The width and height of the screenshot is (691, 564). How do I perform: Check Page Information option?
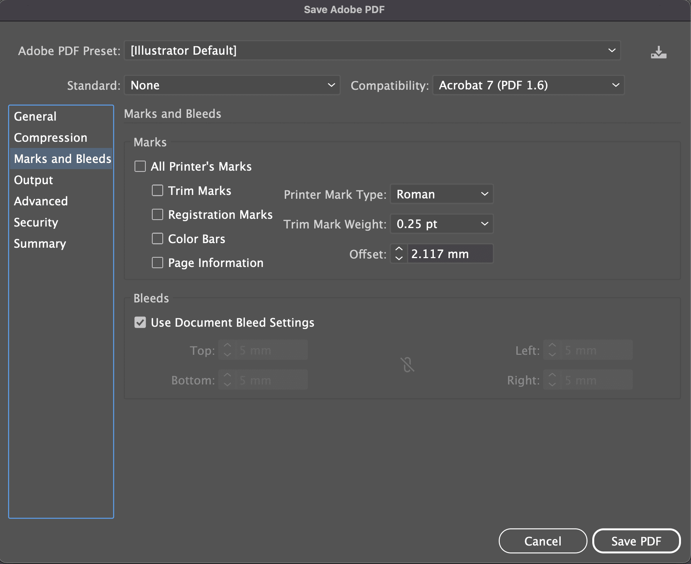click(157, 262)
